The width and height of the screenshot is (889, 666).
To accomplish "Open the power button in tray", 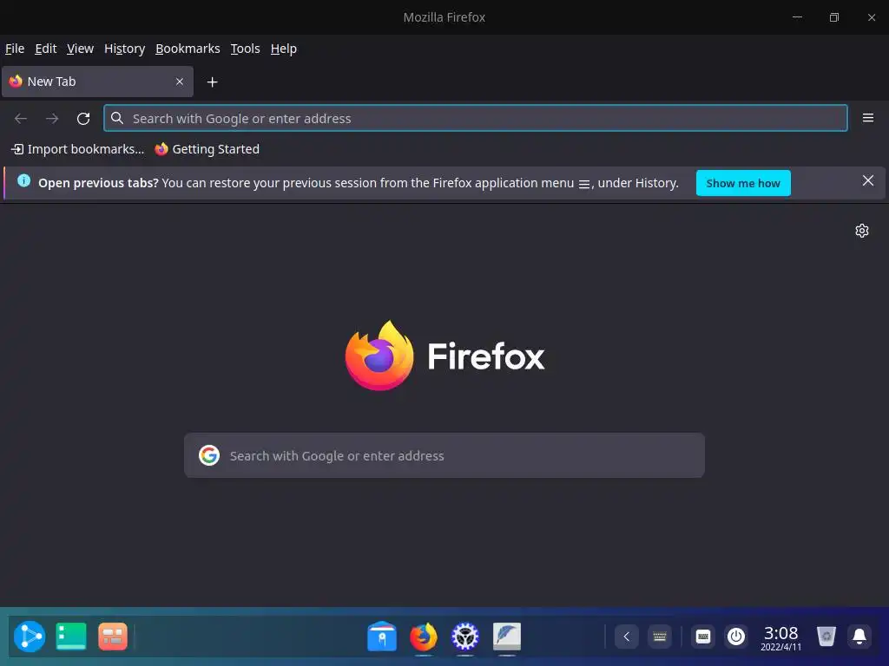I will click(736, 637).
